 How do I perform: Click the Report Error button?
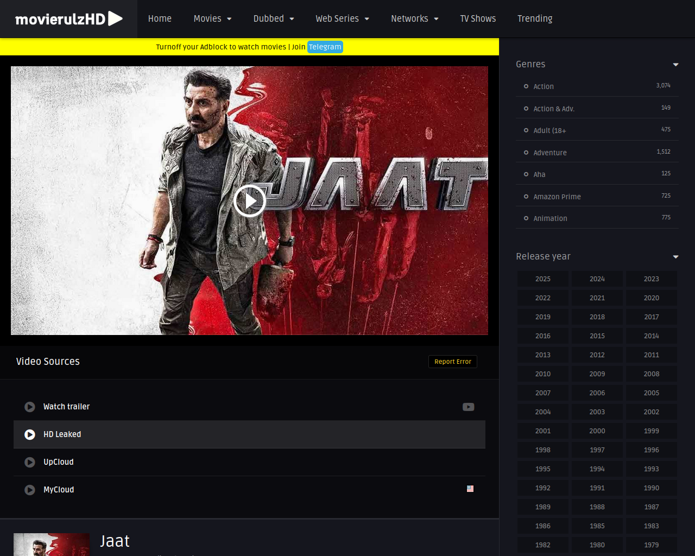coord(452,362)
